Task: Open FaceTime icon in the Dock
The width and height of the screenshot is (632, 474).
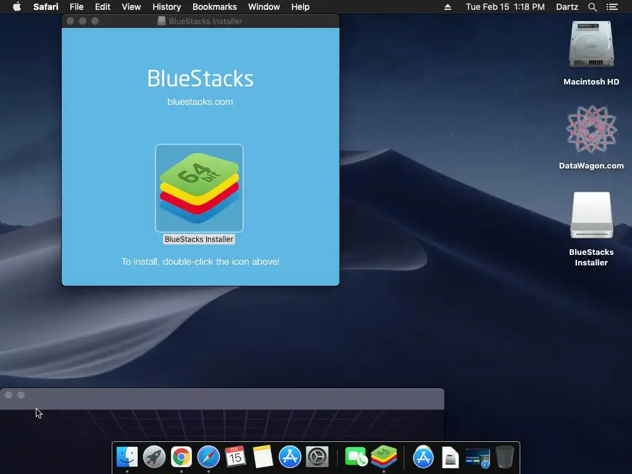Action: (x=356, y=457)
